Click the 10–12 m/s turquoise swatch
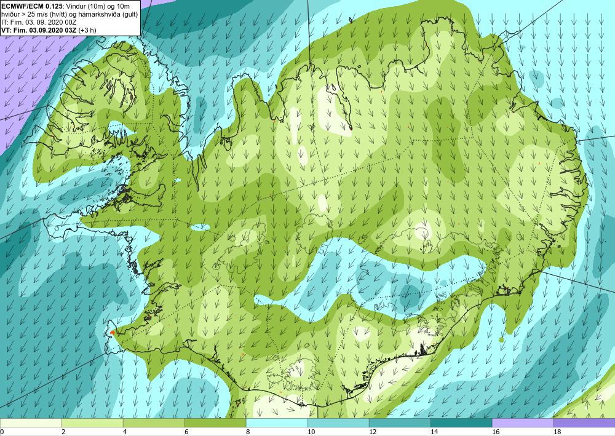The image size is (615, 436). pos(338,423)
